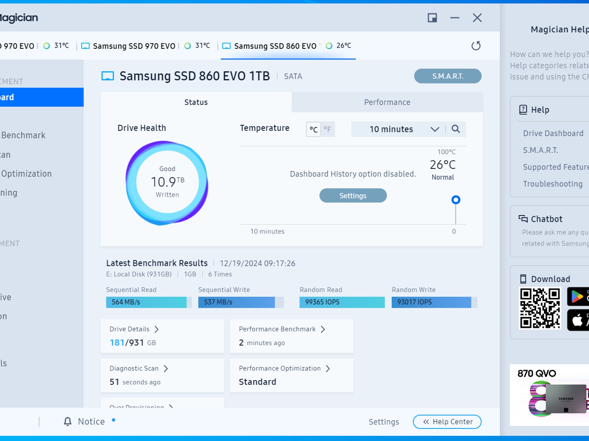Expand Drive Details
The height and width of the screenshot is (441, 589).
point(158,329)
